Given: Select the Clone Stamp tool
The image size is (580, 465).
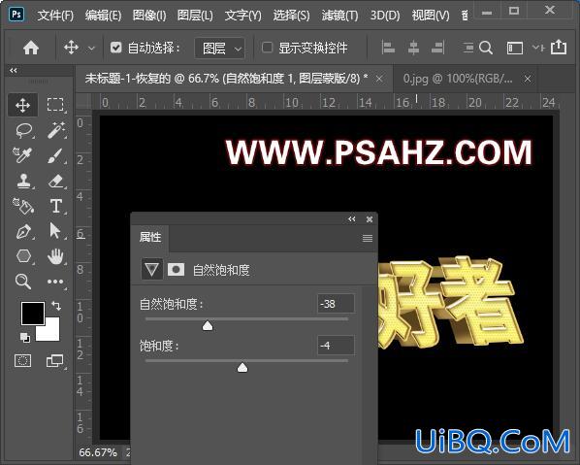Looking at the screenshot, I should [23, 181].
